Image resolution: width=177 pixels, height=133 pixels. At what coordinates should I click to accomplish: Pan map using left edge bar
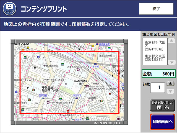(x=12, y=82)
